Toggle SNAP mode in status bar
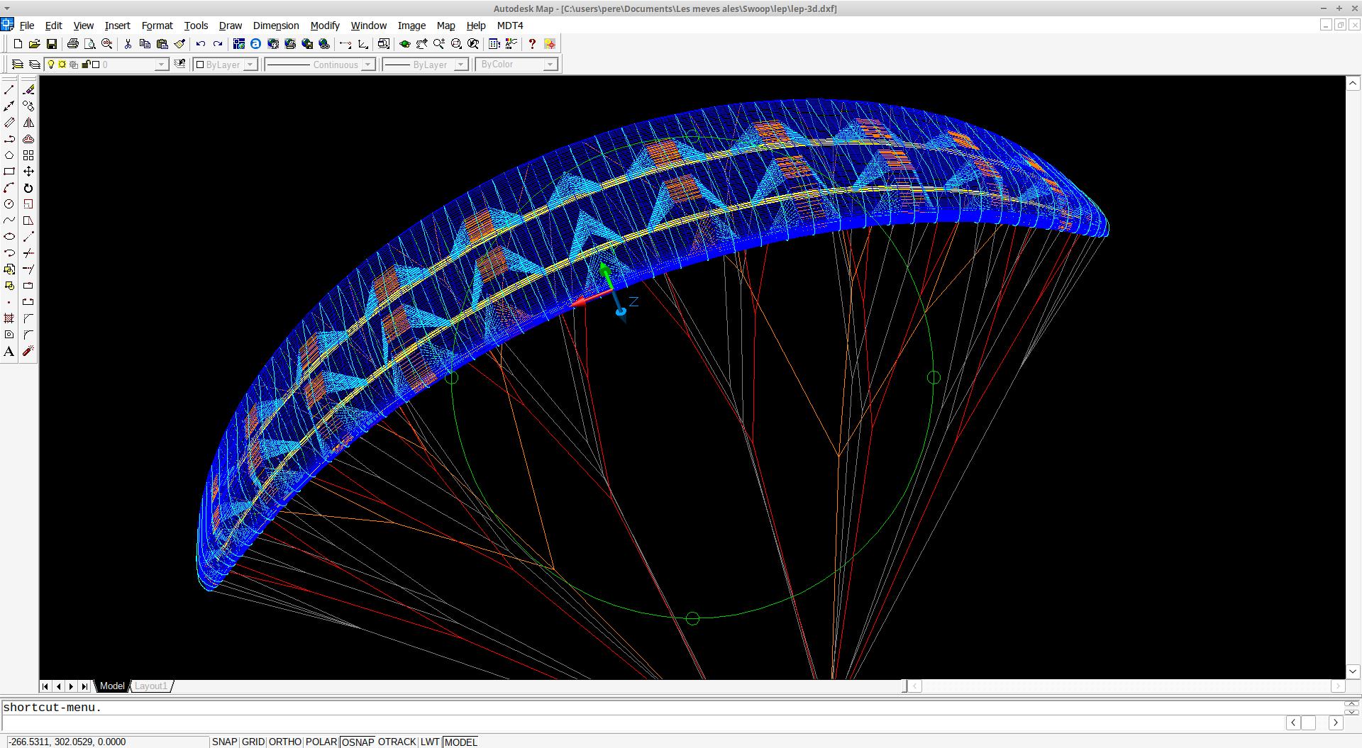This screenshot has width=1362, height=748. [224, 742]
